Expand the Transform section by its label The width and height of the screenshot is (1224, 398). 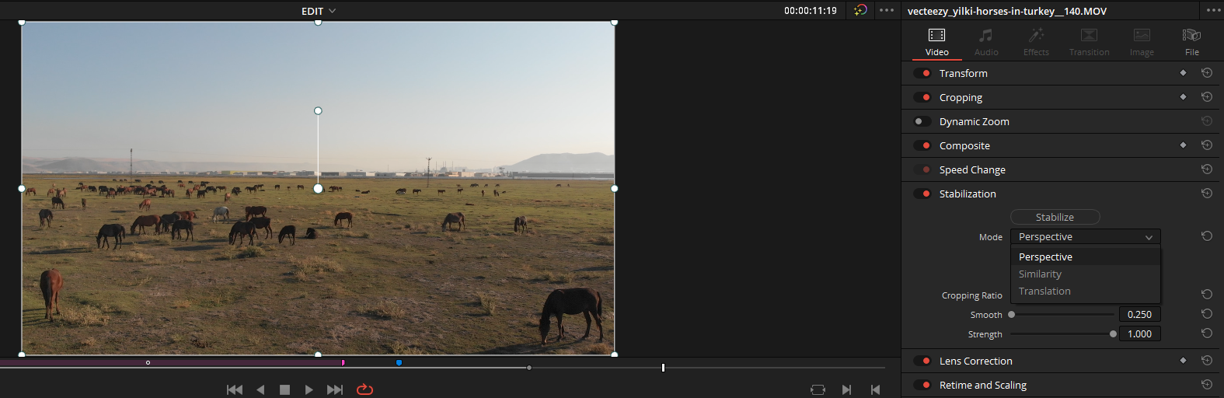[x=963, y=73]
